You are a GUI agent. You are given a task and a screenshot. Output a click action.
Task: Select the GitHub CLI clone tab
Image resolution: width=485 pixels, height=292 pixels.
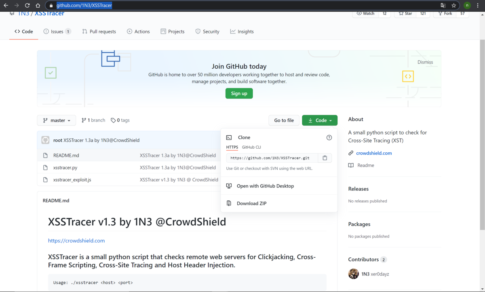pyautogui.click(x=251, y=147)
